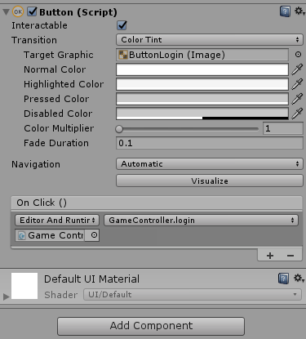Open Target Graphic object picker circle
The height and width of the screenshot is (339, 306).
(x=298, y=55)
